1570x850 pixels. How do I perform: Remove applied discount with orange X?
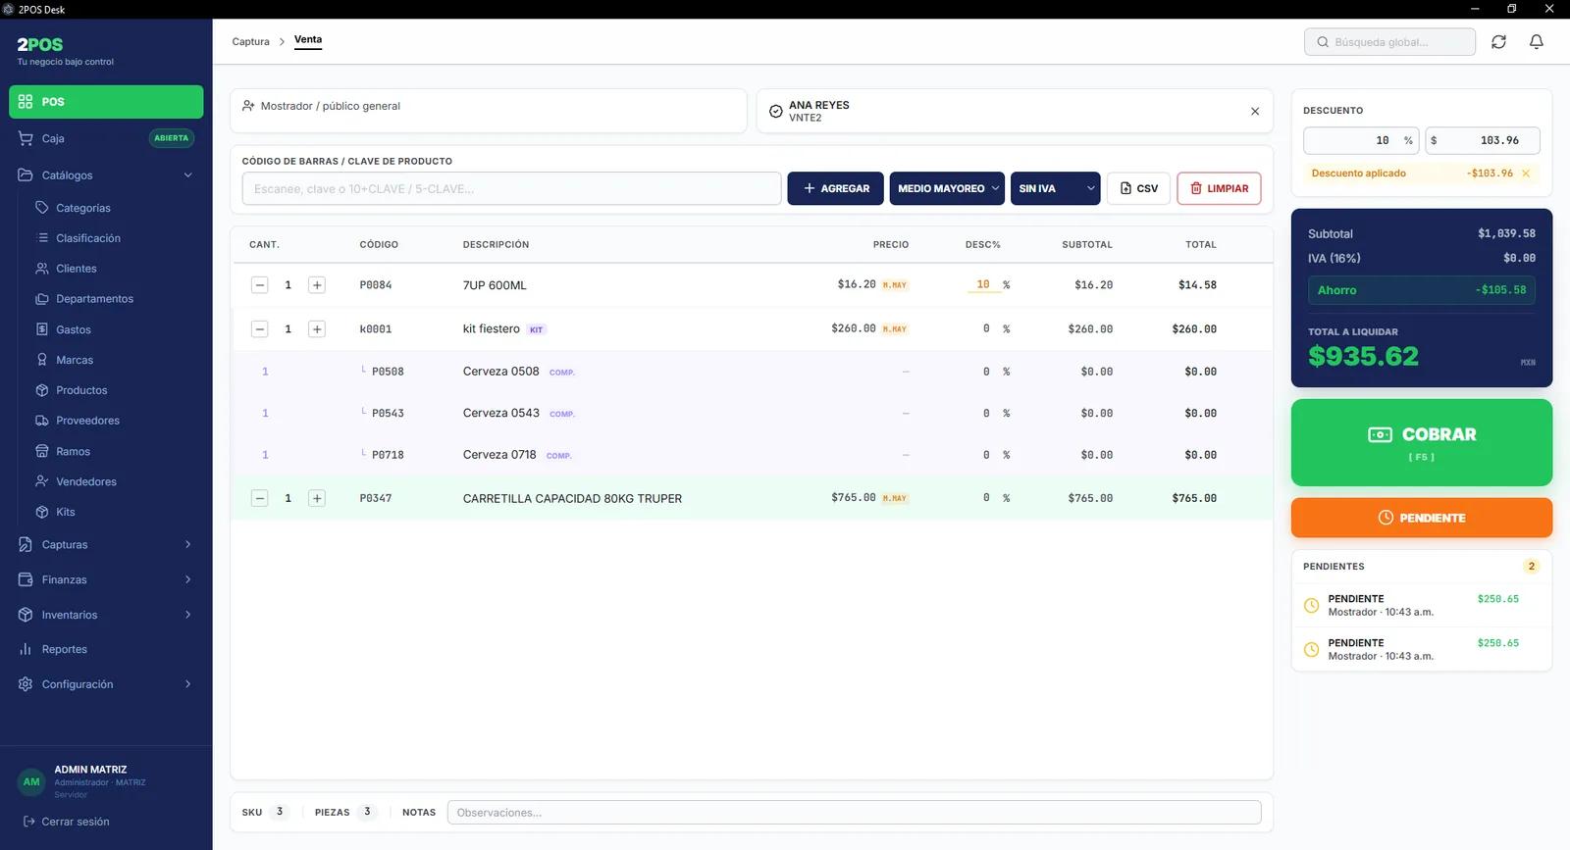[x=1526, y=174]
